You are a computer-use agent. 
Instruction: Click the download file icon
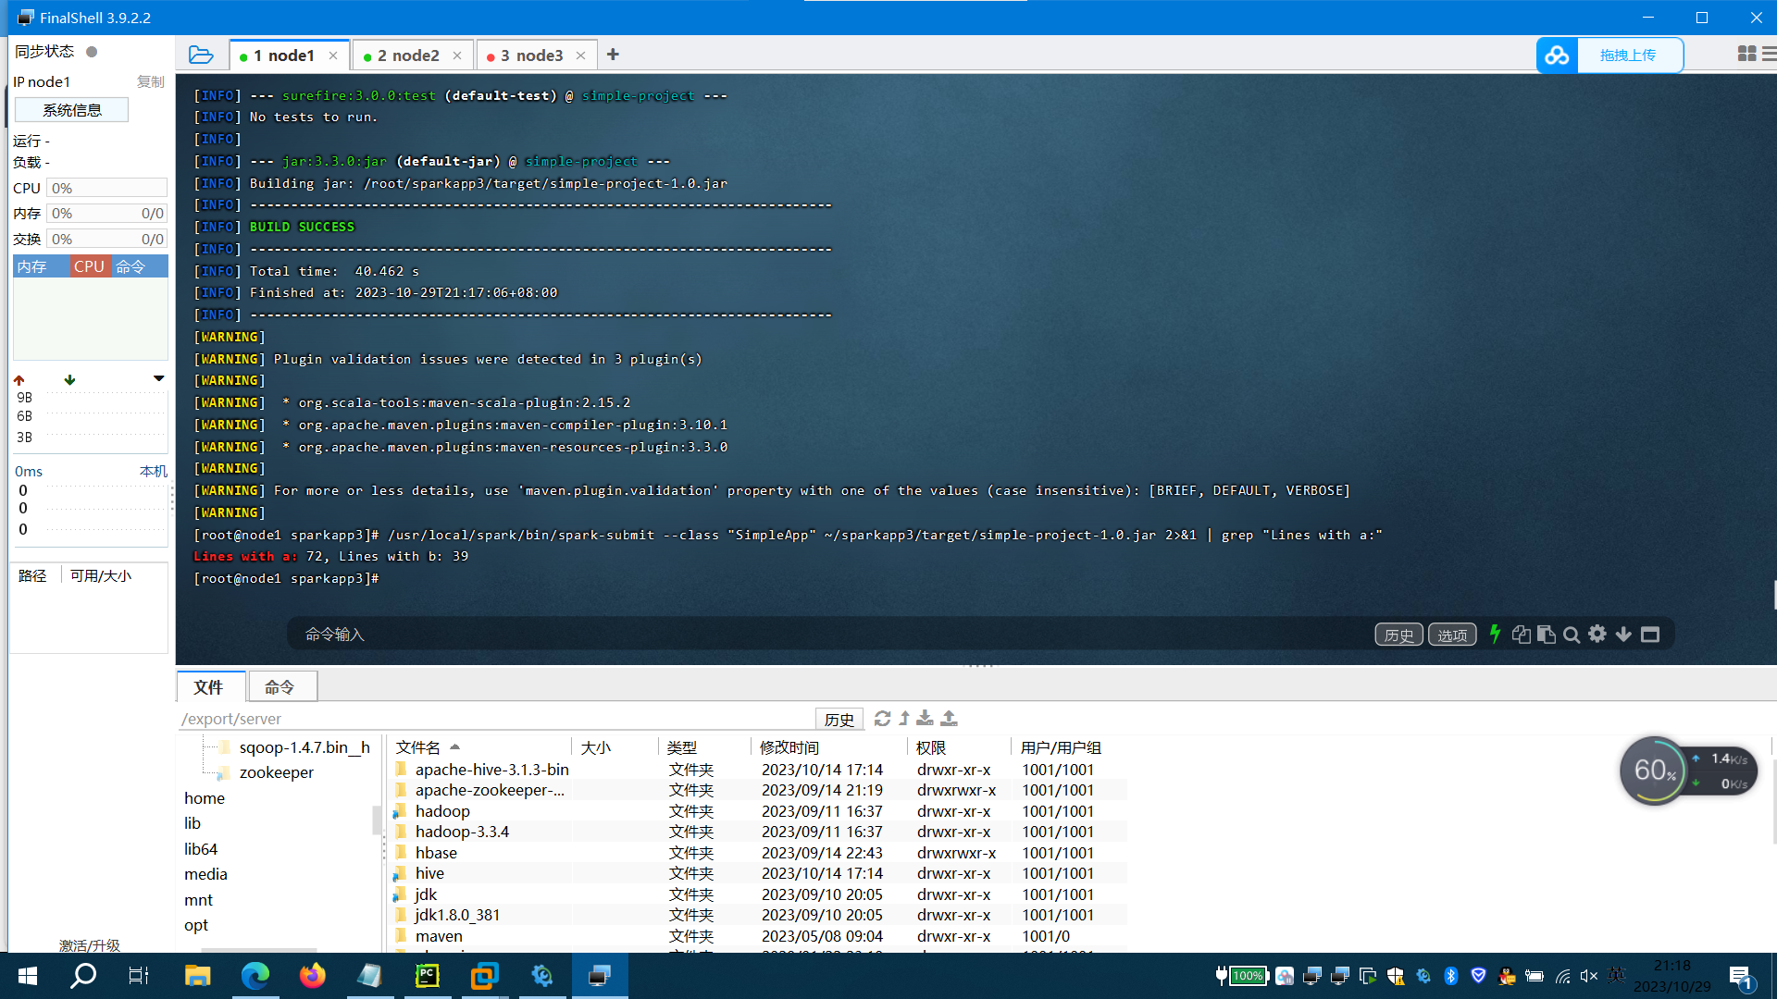[x=925, y=719]
